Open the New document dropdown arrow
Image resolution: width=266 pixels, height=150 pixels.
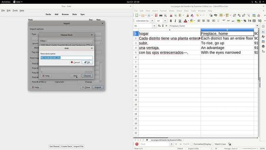coord(140,15)
